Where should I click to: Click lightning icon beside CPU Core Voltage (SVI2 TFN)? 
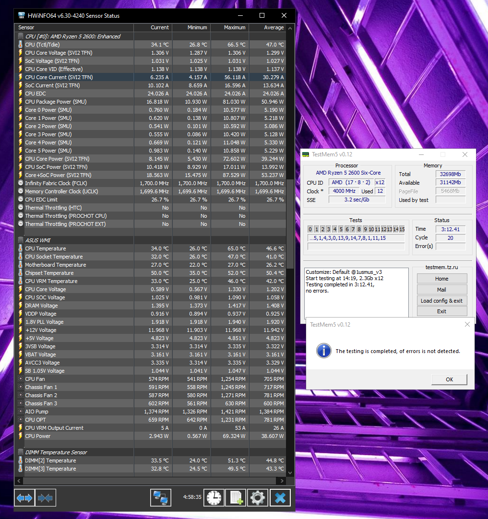click(21, 53)
